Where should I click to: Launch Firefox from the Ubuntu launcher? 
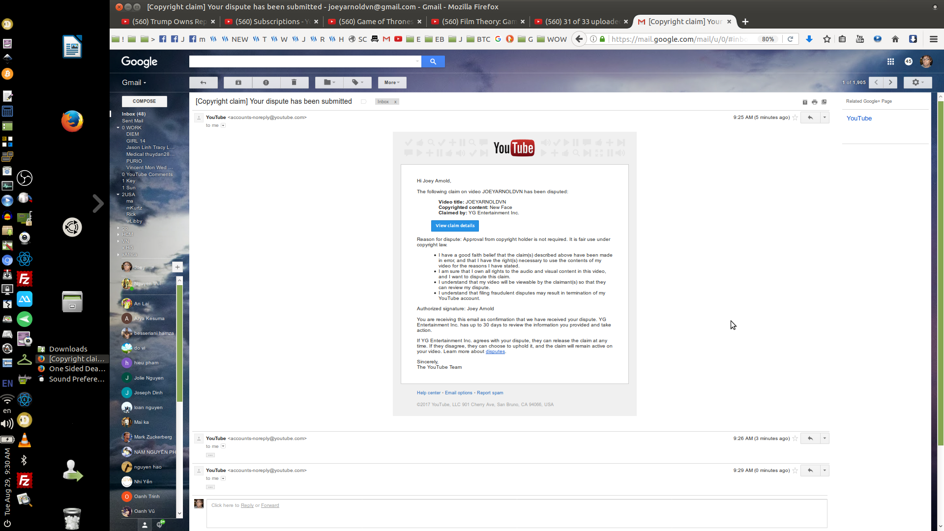coord(72,121)
